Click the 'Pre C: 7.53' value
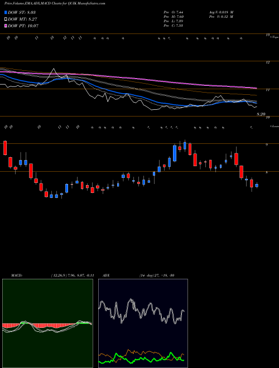The image size is (279, 368). click(x=174, y=26)
